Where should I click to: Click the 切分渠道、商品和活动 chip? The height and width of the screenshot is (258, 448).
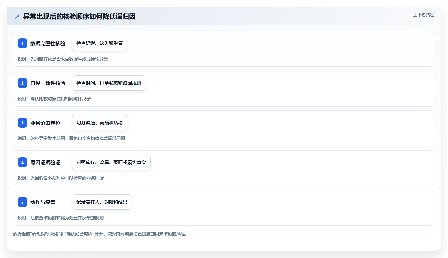click(x=100, y=123)
